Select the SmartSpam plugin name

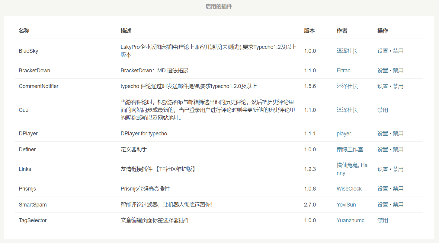[x=33, y=205]
